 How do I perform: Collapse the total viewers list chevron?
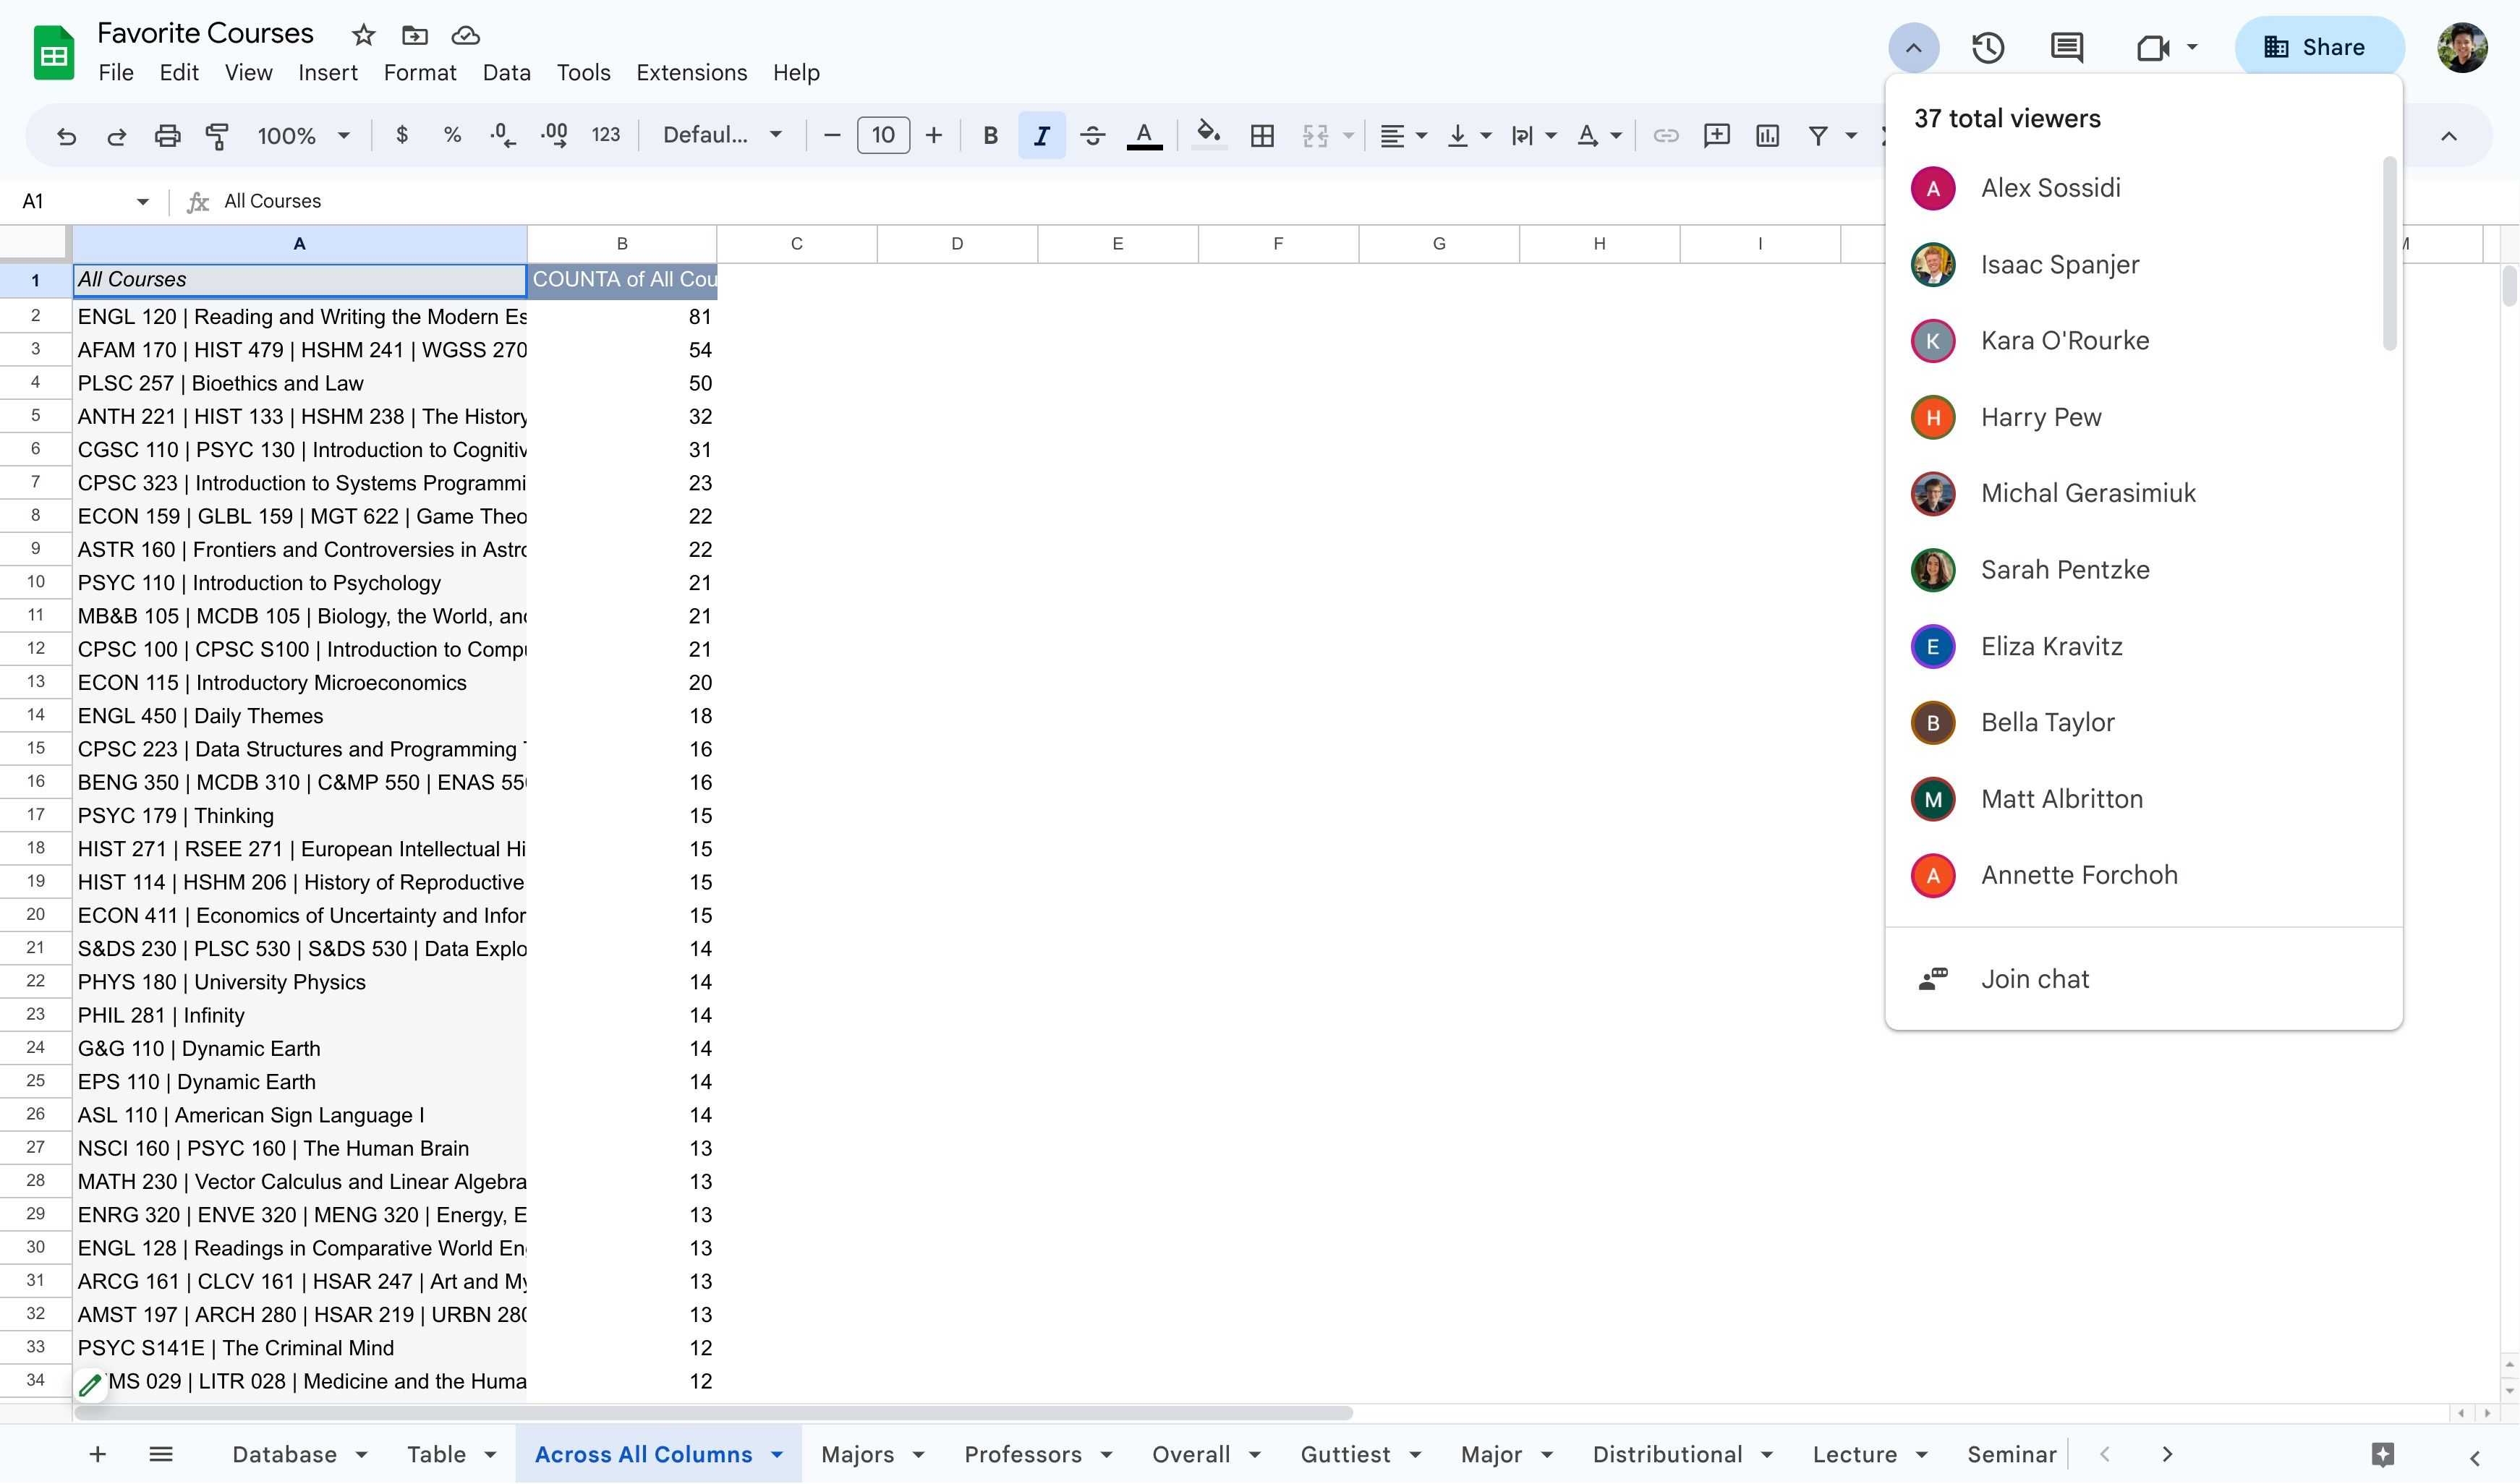point(1913,48)
